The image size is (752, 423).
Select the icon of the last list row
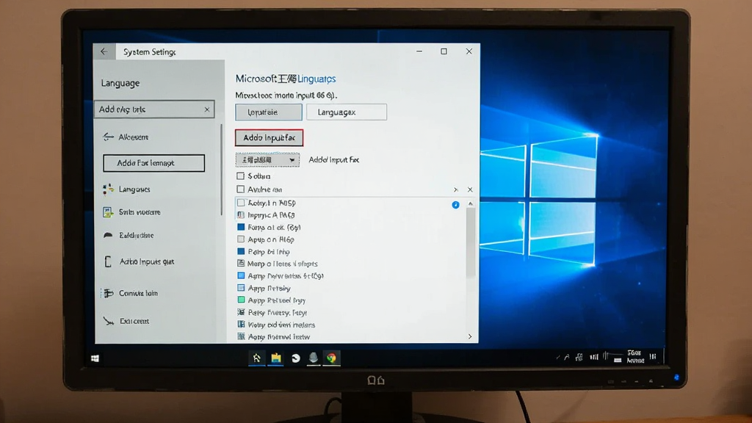[241, 336]
